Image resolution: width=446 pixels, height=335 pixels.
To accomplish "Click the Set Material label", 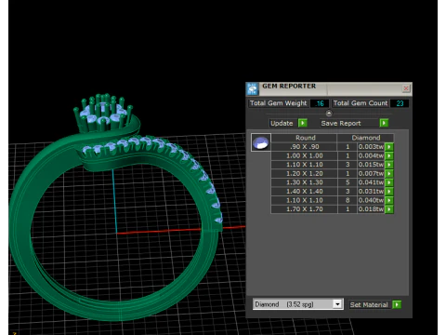I will (x=369, y=304).
